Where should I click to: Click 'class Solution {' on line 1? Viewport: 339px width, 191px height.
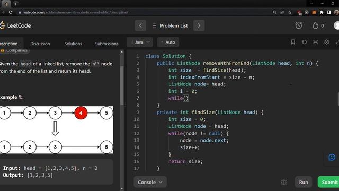click(168, 56)
